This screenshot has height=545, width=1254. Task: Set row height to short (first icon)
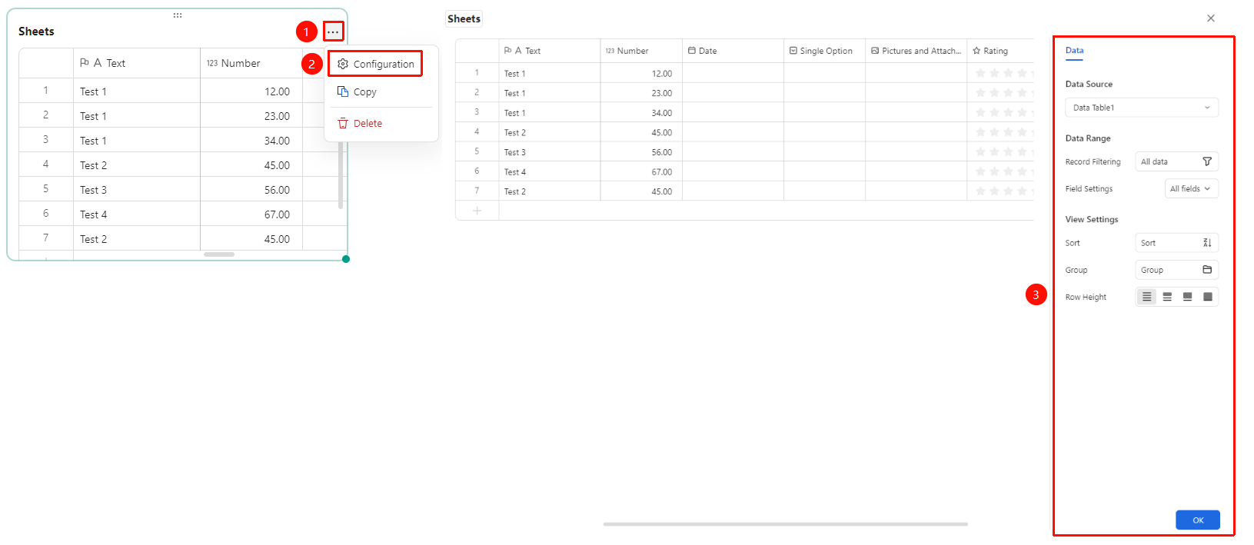(1146, 297)
